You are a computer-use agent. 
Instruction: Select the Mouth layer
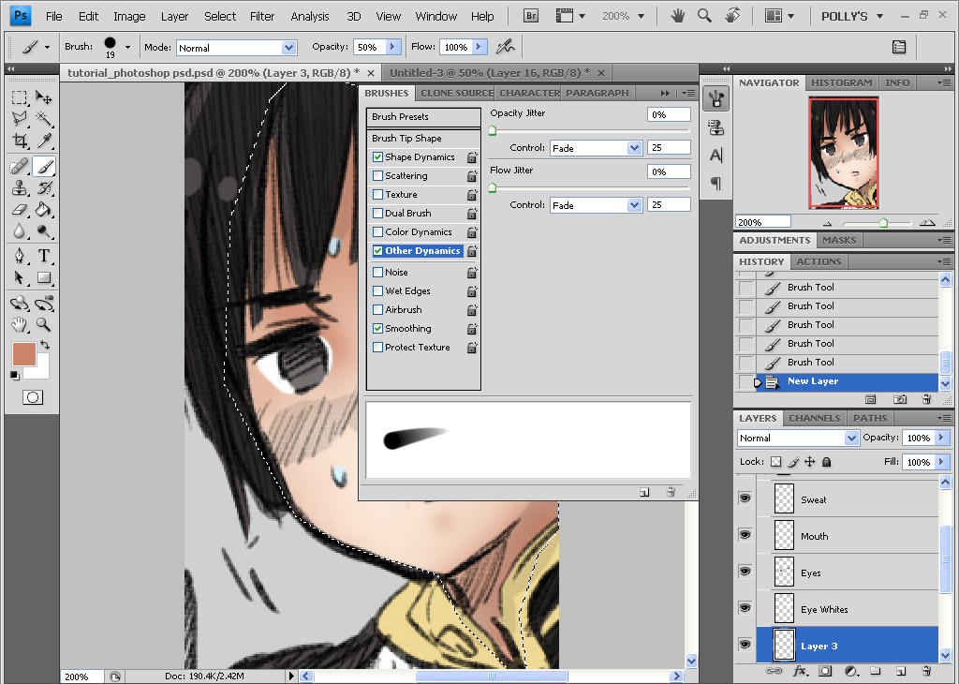[847, 536]
